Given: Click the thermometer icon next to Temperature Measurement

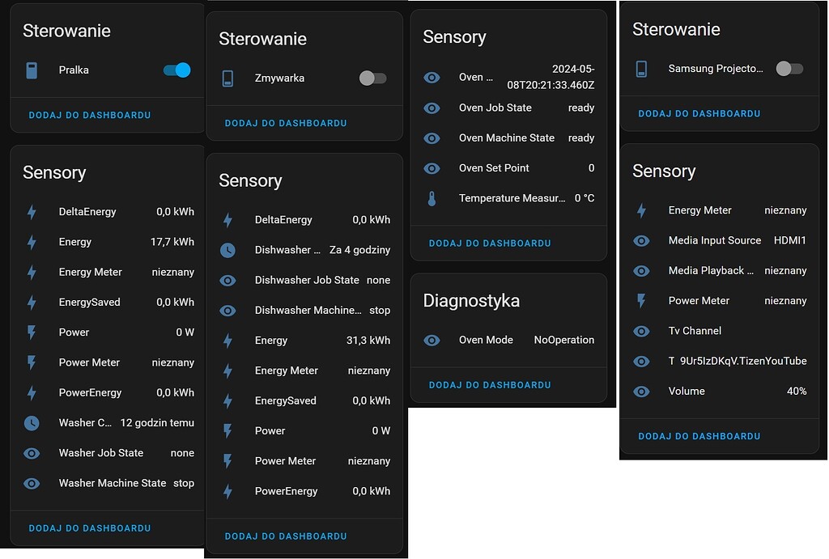Looking at the screenshot, I should [x=432, y=197].
